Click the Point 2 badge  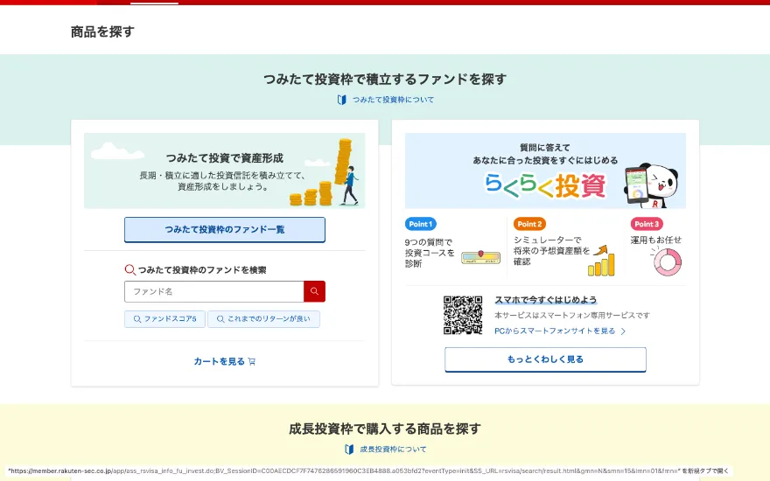coord(529,224)
